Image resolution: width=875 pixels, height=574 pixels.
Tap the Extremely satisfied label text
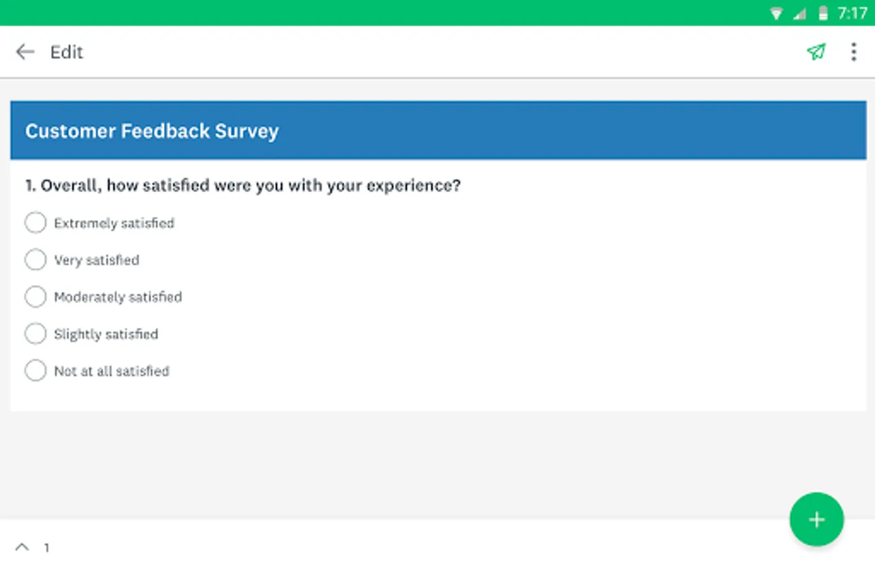pos(114,223)
